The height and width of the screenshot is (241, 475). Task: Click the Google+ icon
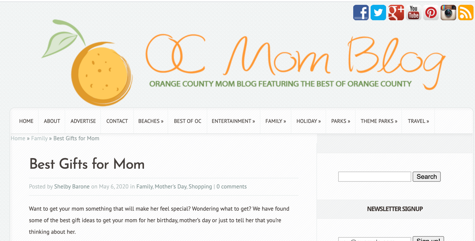coord(396,12)
